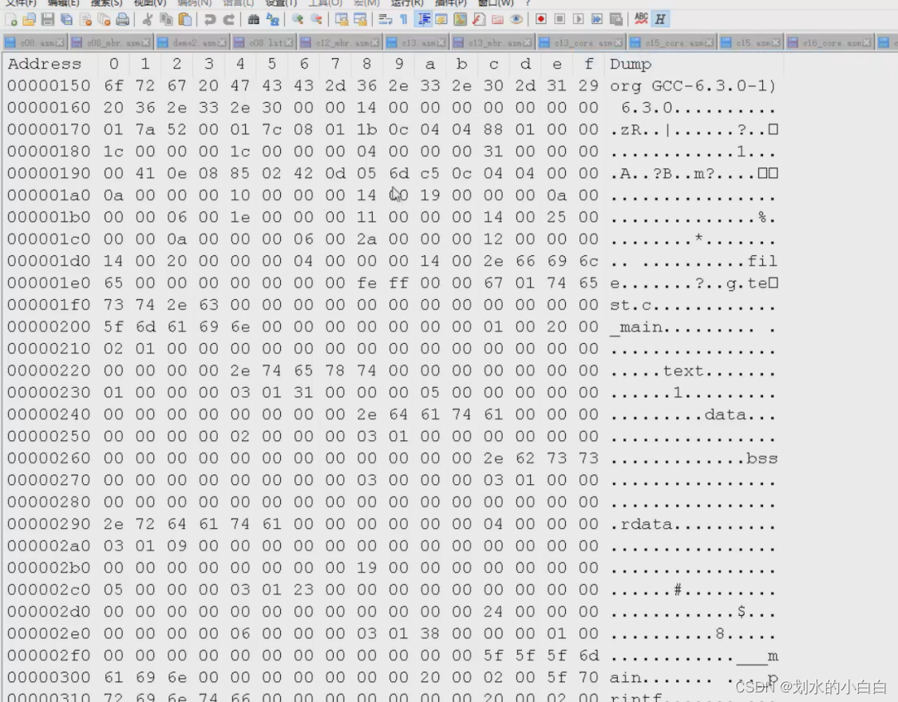Click dump text 'st.c' in row 000001f0
Viewport: 898px width, 702px height.
pos(631,305)
